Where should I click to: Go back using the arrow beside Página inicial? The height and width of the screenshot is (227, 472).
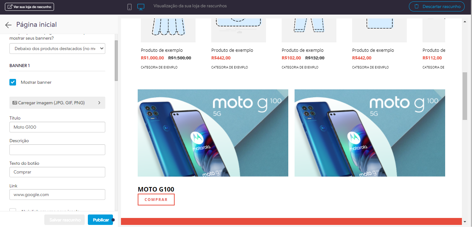click(x=8, y=25)
